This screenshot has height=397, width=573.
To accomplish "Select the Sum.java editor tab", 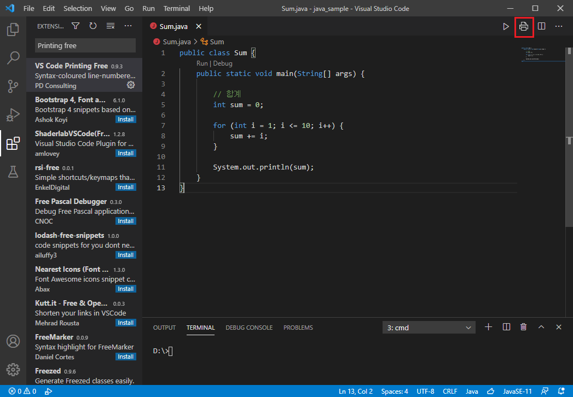I will (x=176, y=26).
